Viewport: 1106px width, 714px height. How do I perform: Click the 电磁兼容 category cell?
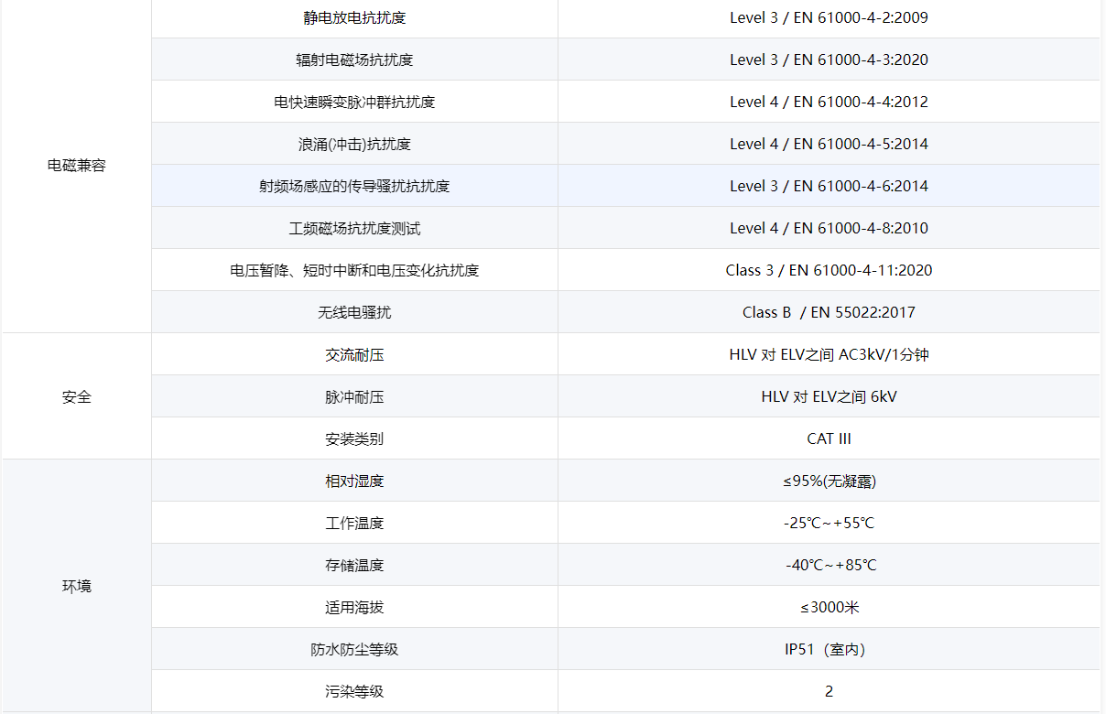point(77,166)
